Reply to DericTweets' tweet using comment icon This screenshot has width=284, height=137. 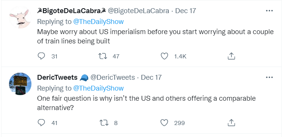coord(41,123)
